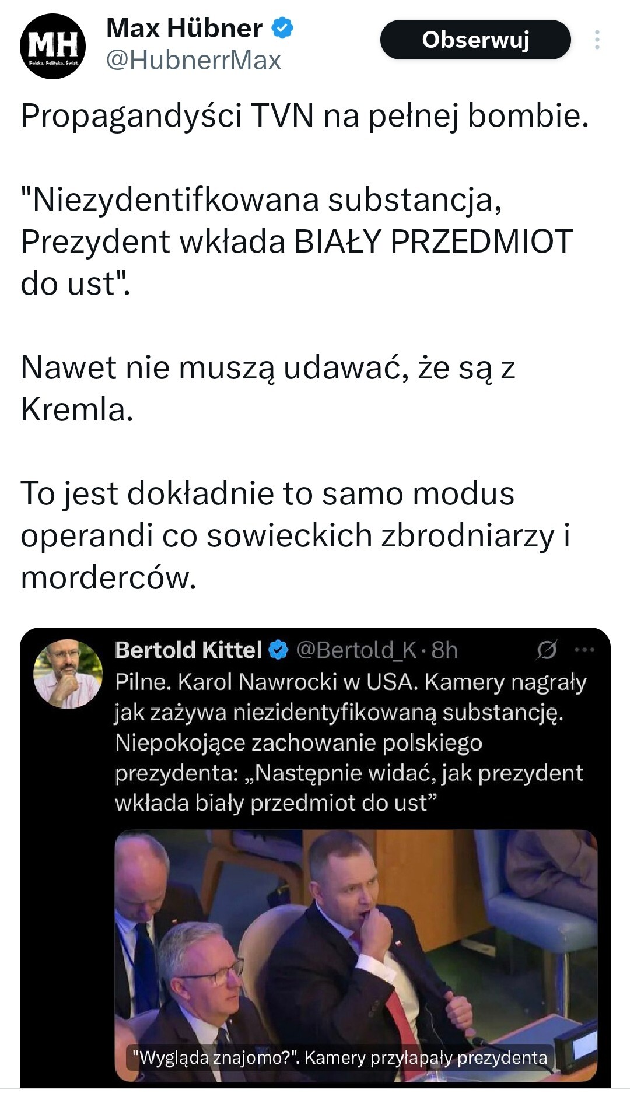Tap the Max Hübner display name
This screenshot has height=1104, width=630.
184,28
